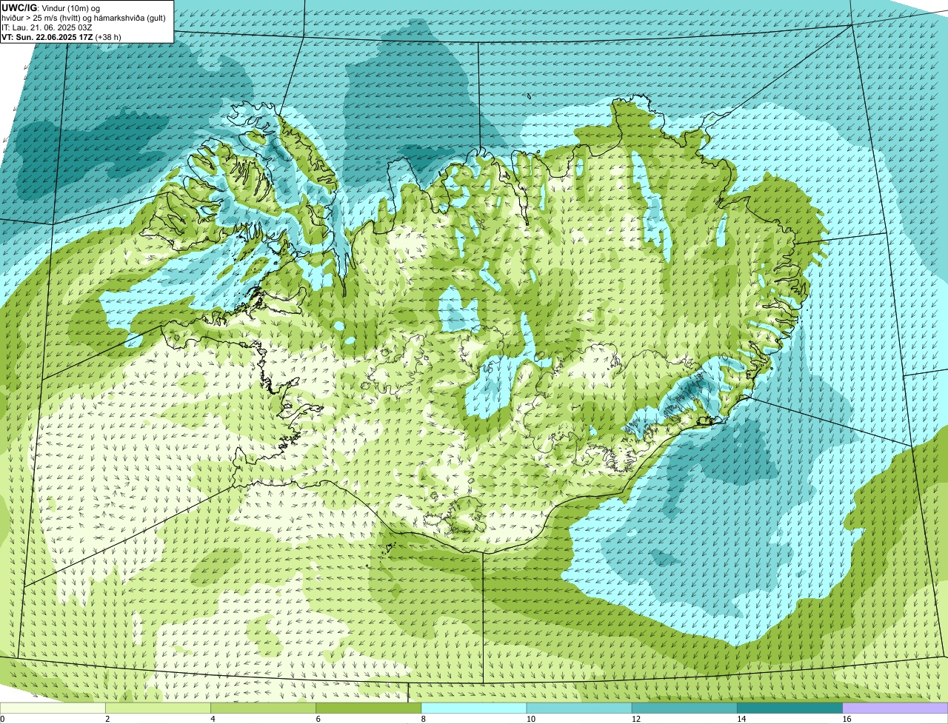Click the '14' tick label on the color scale

pos(741,719)
